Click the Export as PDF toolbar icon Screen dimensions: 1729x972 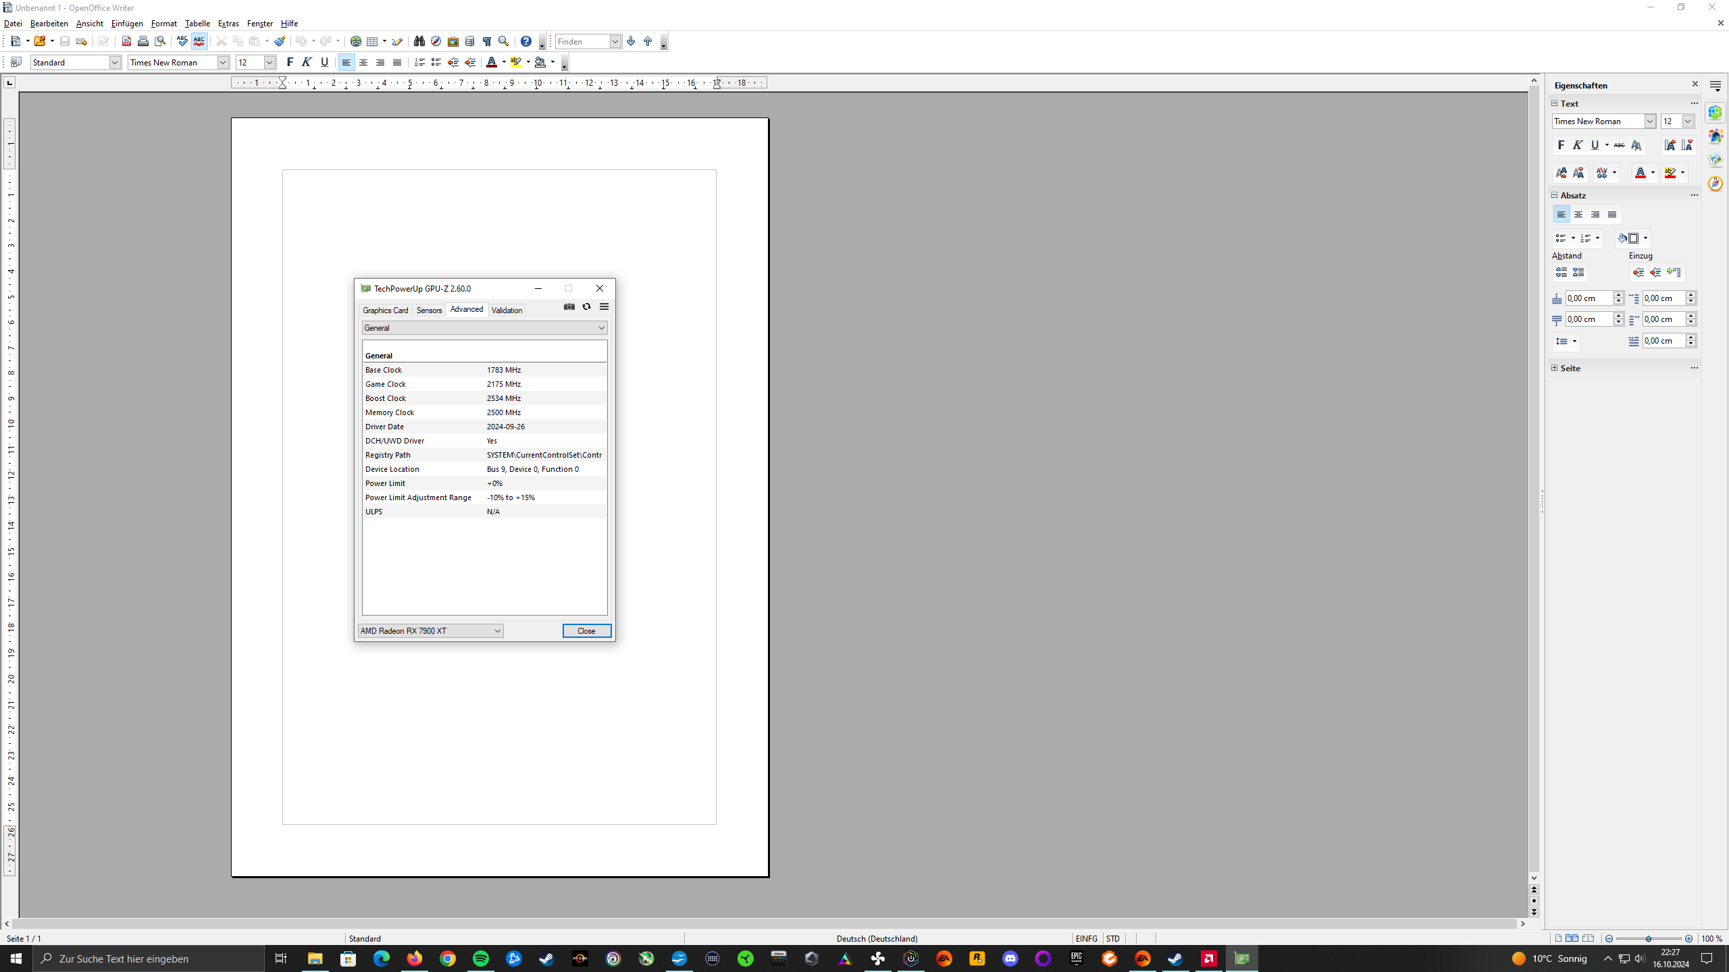pyautogui.click(x=126, y=41)
